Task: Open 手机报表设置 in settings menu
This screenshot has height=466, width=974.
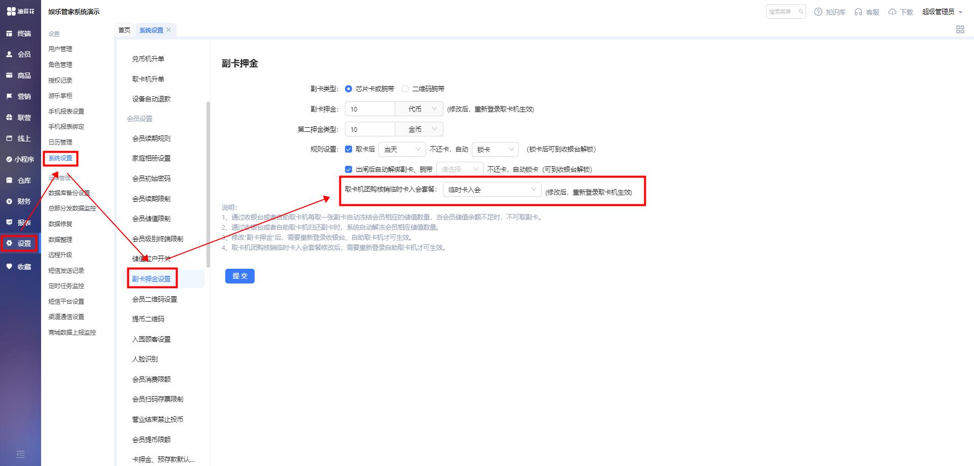Action: (x=66, y=112)
